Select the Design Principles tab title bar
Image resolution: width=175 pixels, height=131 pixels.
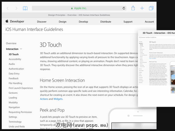79,15
